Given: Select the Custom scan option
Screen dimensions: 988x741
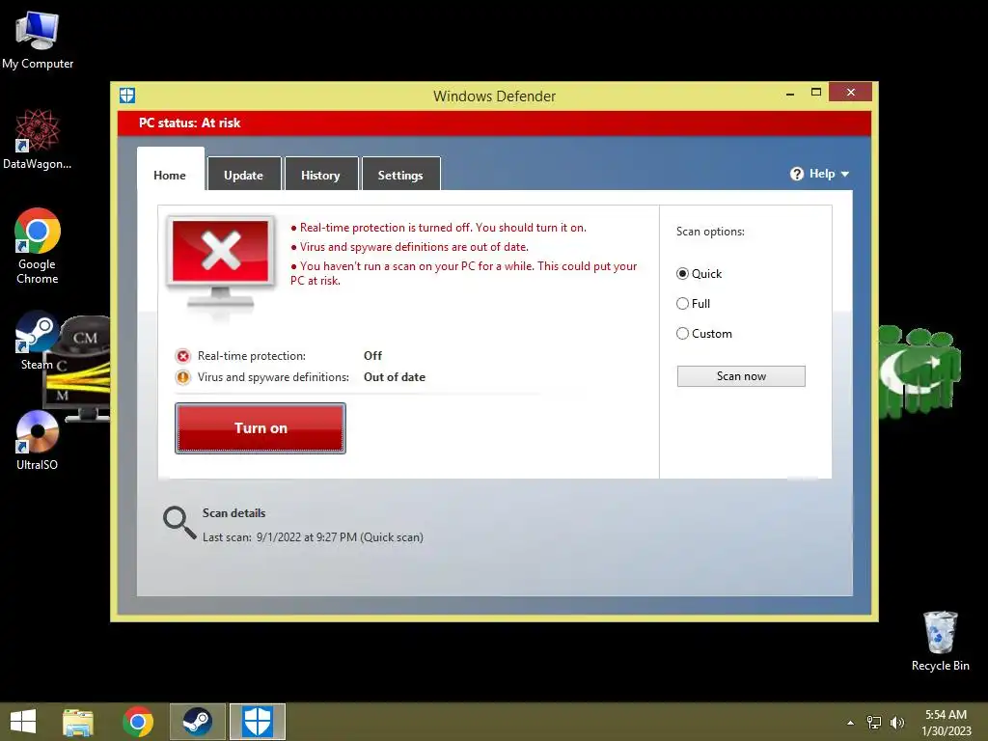Looking at the screenshot, I should pyautogui.click(x=704, y=334).
